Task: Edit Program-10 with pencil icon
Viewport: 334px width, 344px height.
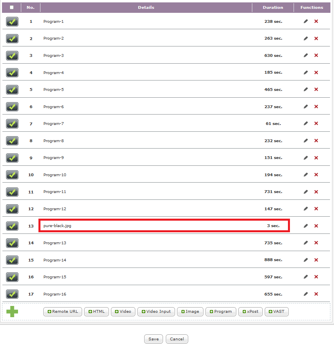Action: pyautogui.click(x=306, y=175)
